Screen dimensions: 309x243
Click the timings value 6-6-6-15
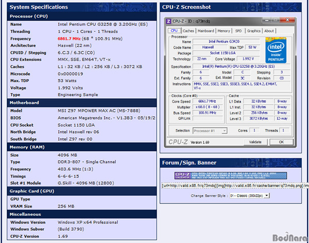[68, 176]
